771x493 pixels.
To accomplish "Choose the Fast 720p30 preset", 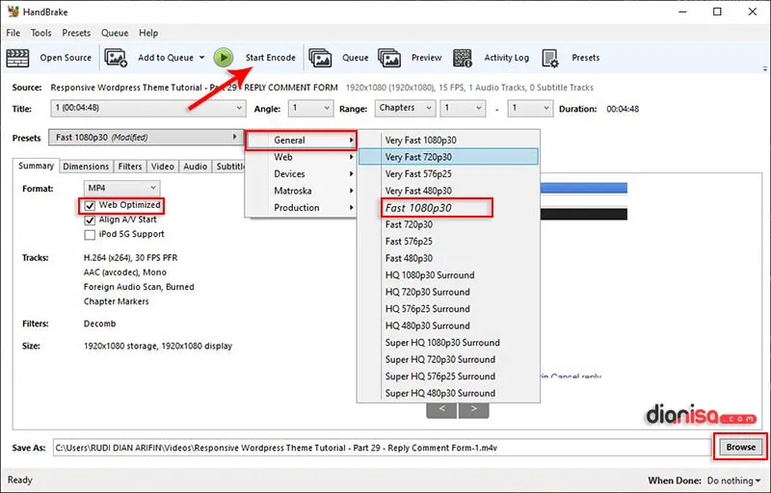I will click(x=448, y=224).
